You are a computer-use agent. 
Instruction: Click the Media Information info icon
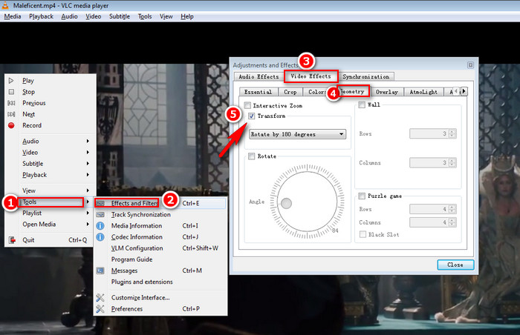click(x=100, y=226)
